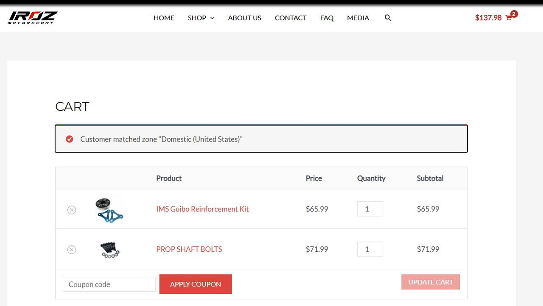Open the PROP SHAFT BOLTS product link

click(189, 249)
